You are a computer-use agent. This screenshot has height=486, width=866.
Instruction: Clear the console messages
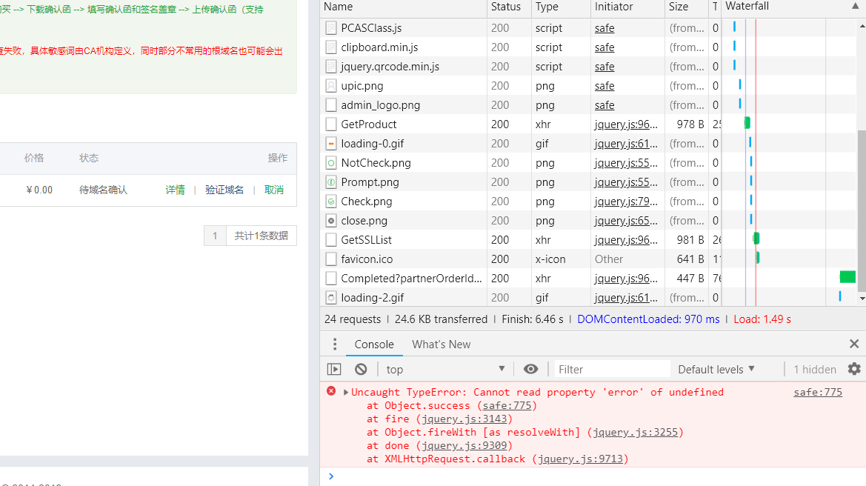[x=361, y=369]
